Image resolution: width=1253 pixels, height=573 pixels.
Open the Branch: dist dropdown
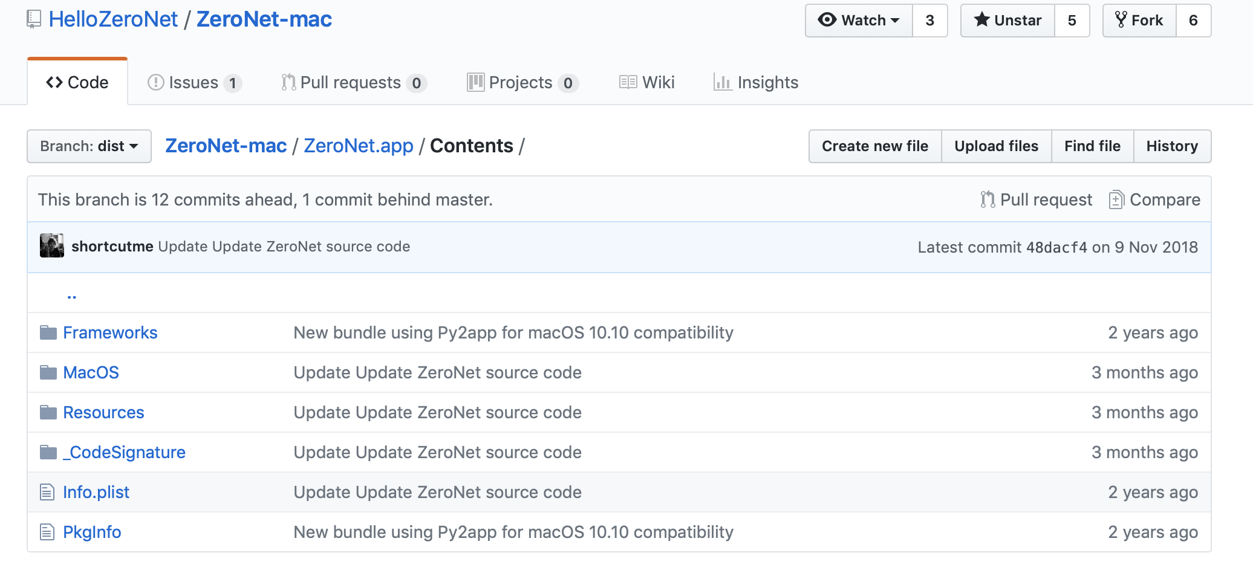pos(88,146)
